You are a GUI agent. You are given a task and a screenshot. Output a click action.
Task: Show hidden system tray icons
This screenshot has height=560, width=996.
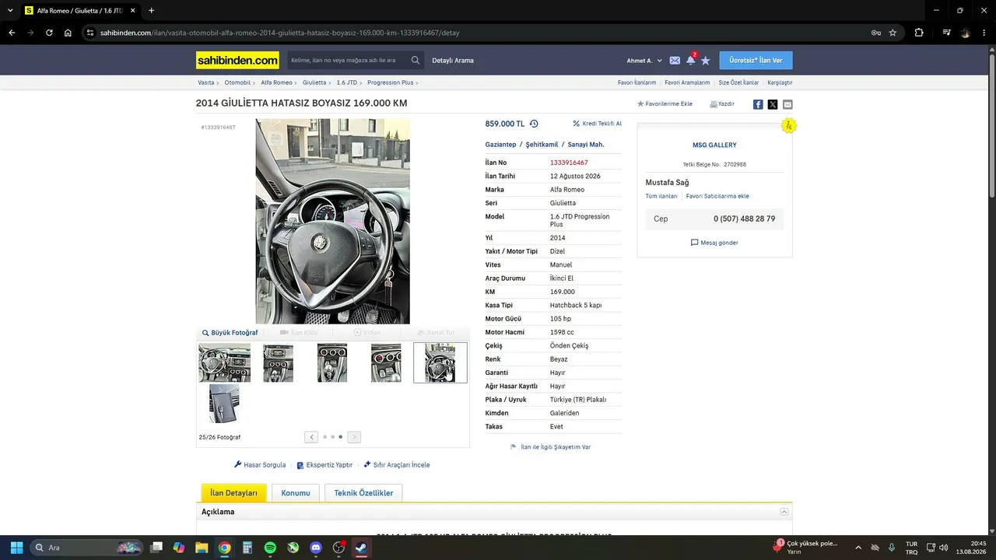[858, 548]
